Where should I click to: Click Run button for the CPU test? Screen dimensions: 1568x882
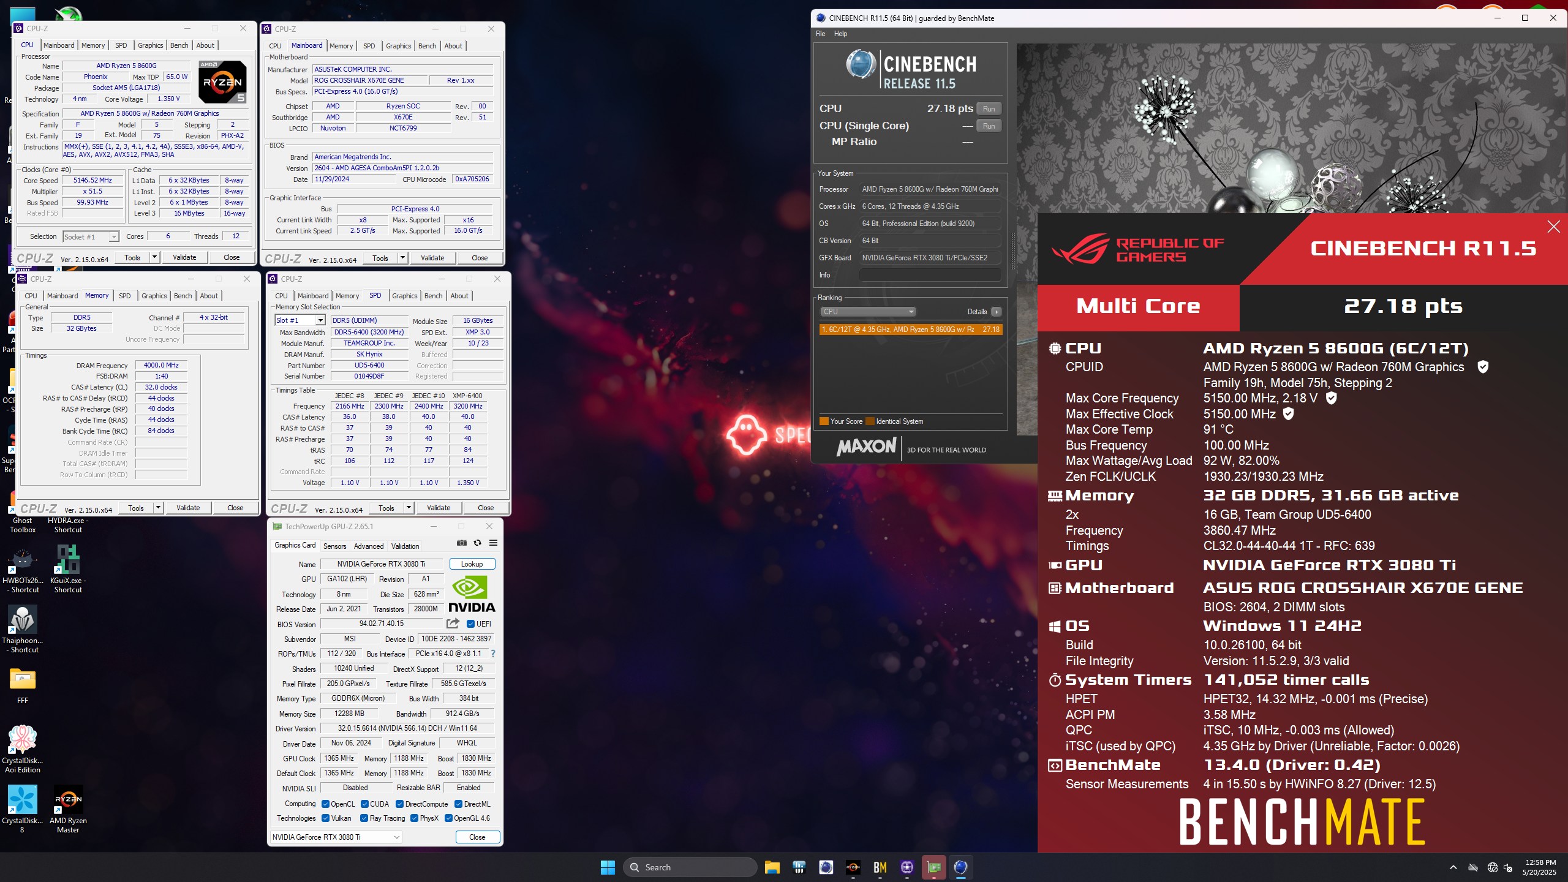pos(989,109)
